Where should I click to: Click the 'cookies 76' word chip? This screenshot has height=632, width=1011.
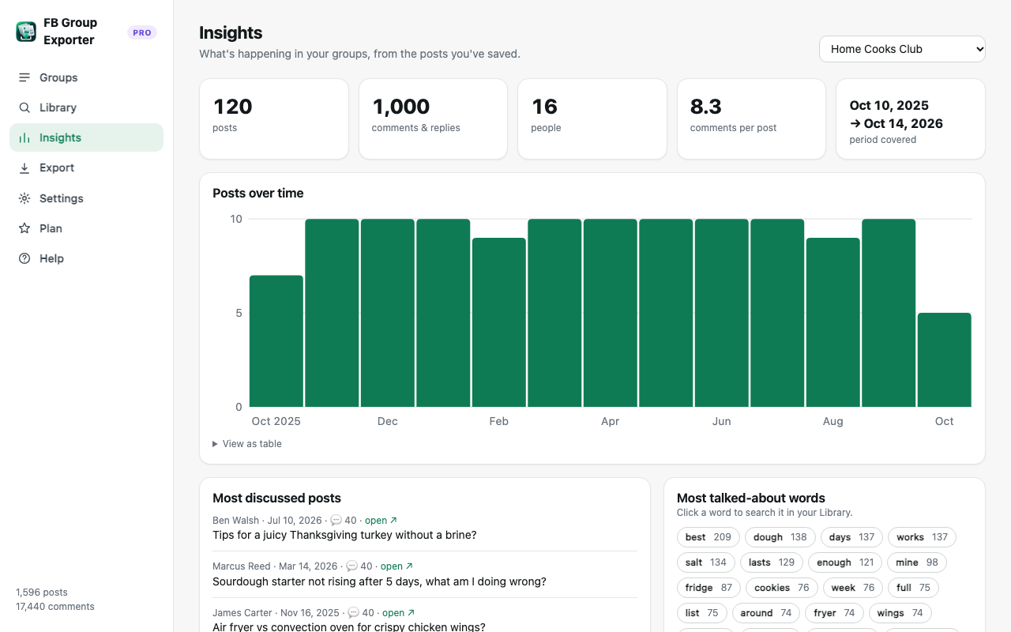782,588
